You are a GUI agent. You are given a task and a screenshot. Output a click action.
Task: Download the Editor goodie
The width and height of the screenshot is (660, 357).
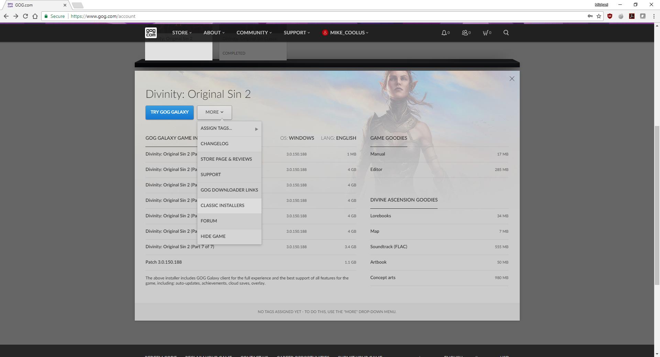(439, 170)
